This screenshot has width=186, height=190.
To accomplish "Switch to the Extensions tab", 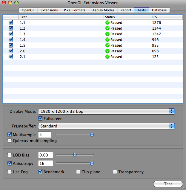I will tap(49, 10).
